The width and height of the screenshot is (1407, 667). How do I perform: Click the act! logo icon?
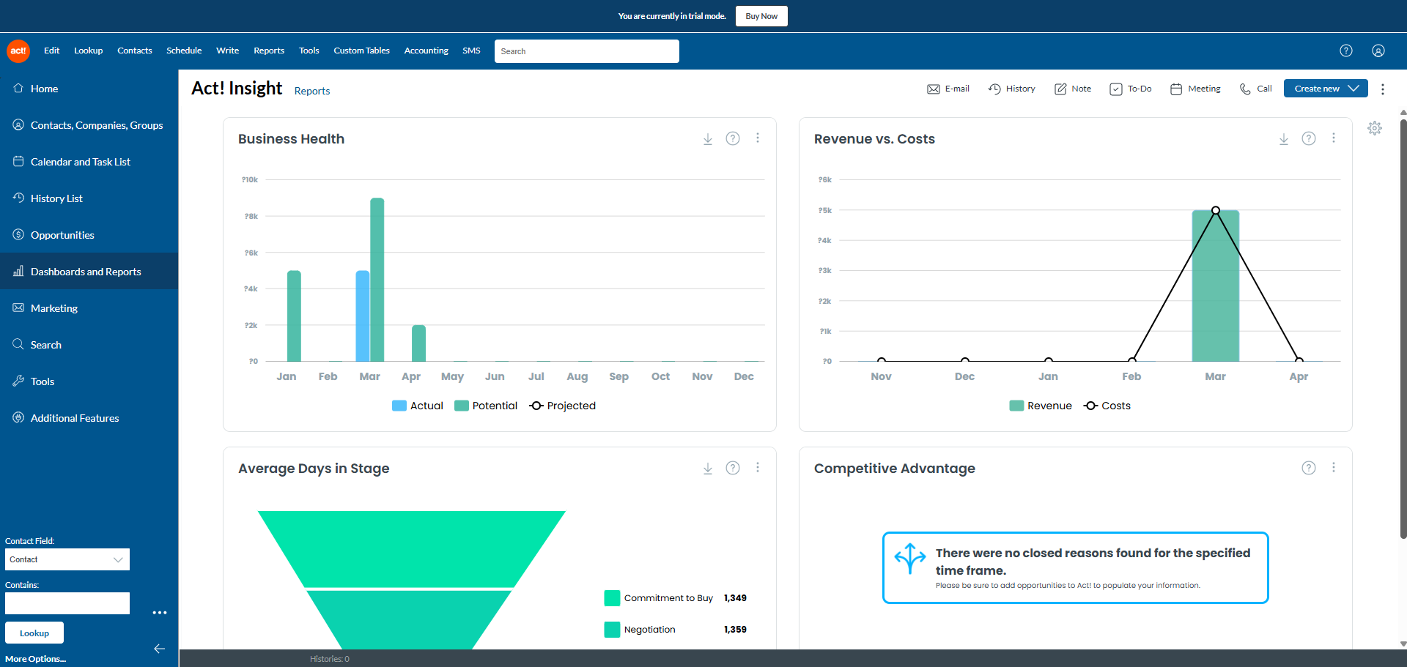click(18, 51)
